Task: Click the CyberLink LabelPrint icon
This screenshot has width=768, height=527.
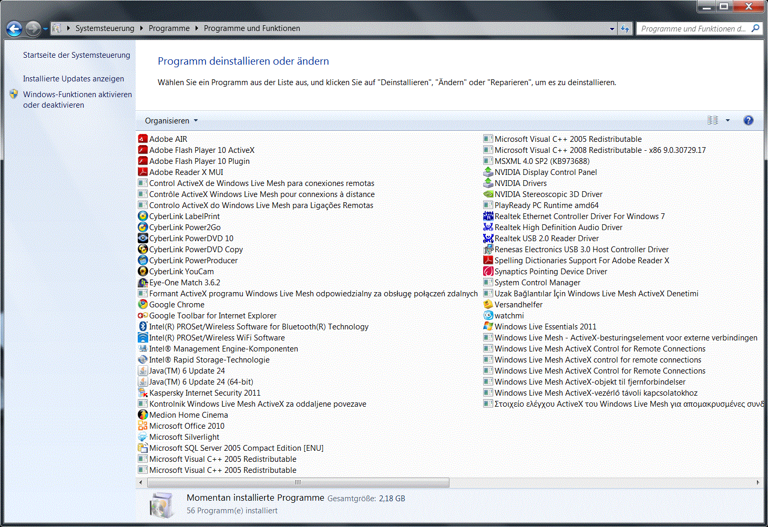Action: click(142, 216)
